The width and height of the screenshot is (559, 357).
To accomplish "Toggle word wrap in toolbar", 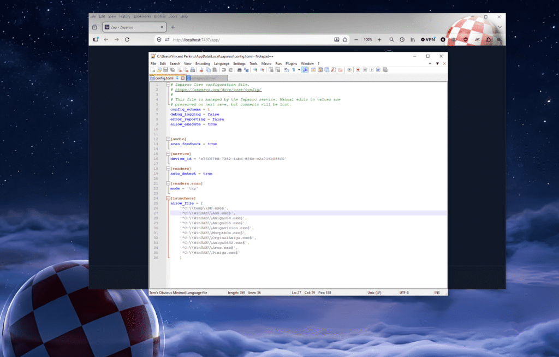I will point(287,70).
